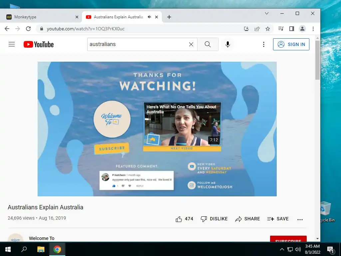Click the Chrome taskbar icon
The width and height of the screenshot is (341, 256).
pos(57,249)
